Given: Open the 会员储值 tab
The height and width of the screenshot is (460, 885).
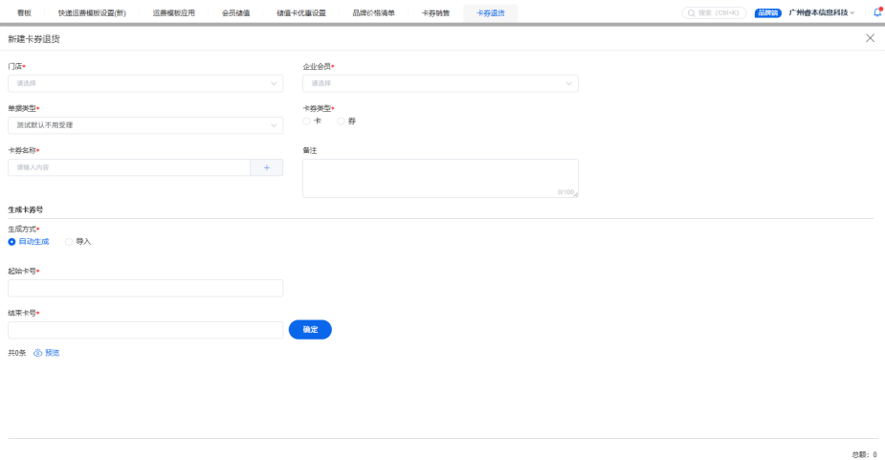Looking at the screenshot, I should [x=235, y=12].
